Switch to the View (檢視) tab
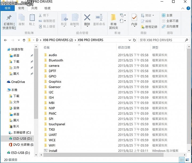Image resolution: width=192 pixels, height=163 pixels. pyautogui.click(x=47, y=8)
